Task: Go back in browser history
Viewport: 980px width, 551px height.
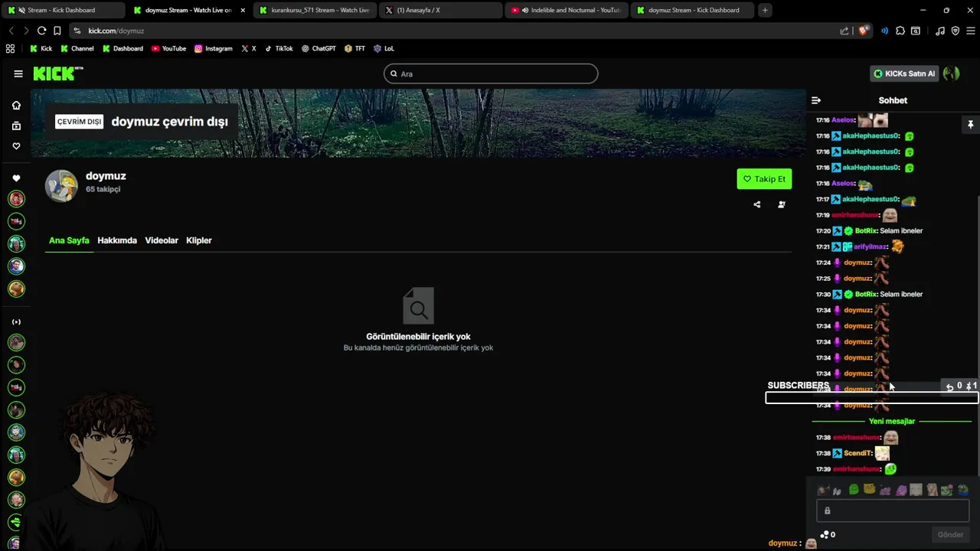Action: click(x=11, y=31)
